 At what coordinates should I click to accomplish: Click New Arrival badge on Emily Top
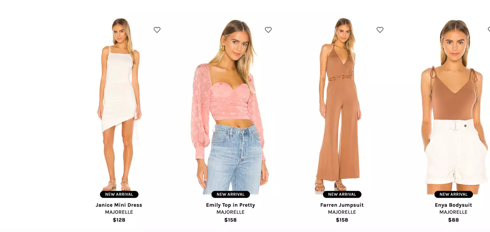click(231, 194)
